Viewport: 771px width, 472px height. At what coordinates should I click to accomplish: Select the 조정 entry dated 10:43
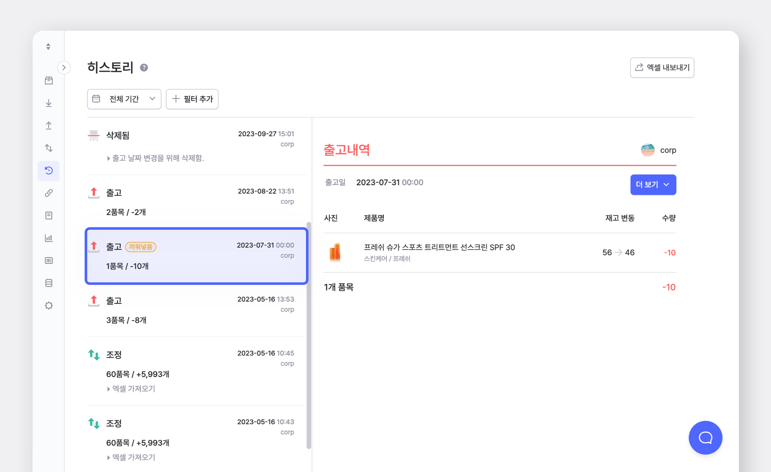coord(196,439)
